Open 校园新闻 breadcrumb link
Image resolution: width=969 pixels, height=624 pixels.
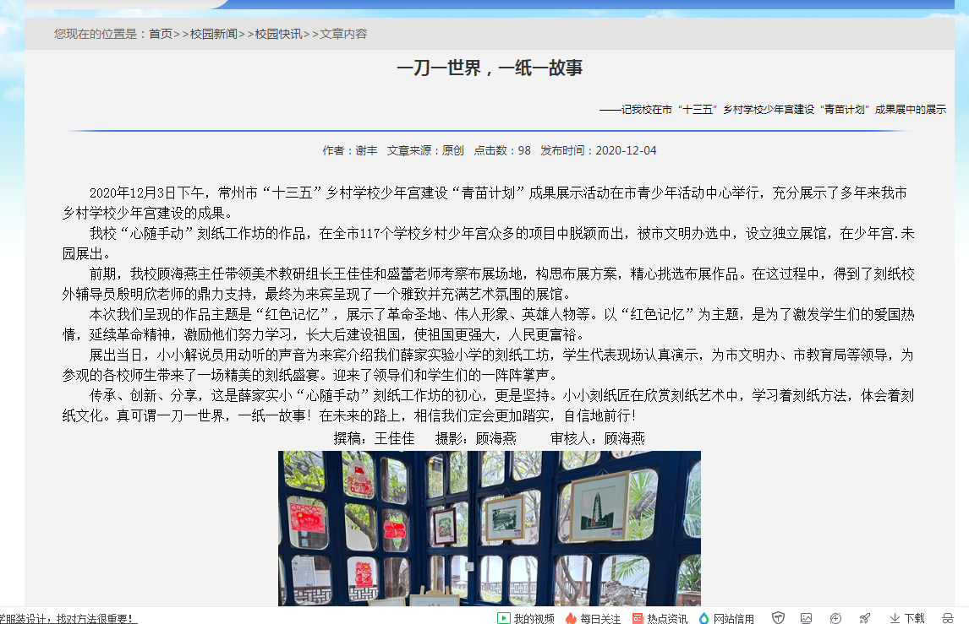coord(214,34)
